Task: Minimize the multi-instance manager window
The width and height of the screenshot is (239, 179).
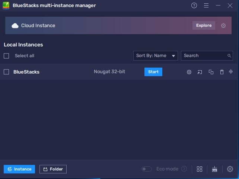Action: click(x=218, y=6)
